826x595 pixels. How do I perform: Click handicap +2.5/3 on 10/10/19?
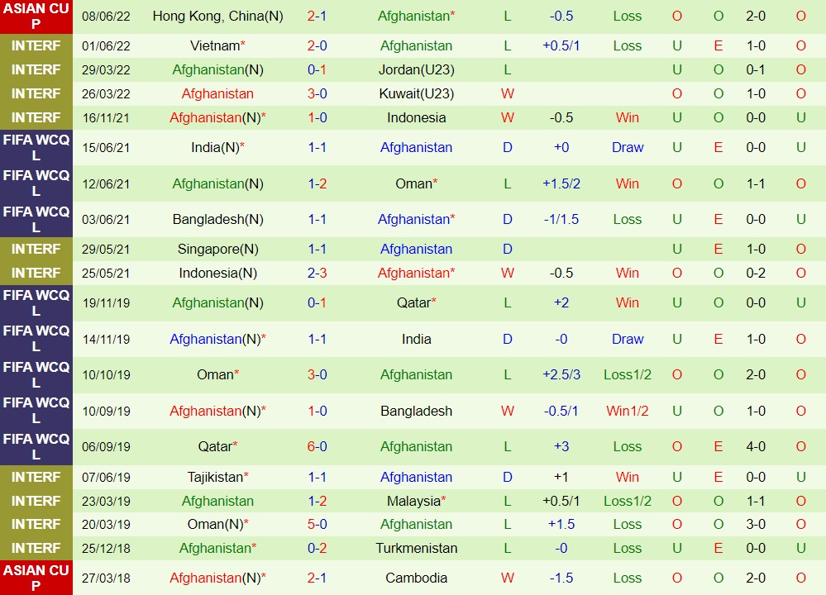[x=561, y=375]
